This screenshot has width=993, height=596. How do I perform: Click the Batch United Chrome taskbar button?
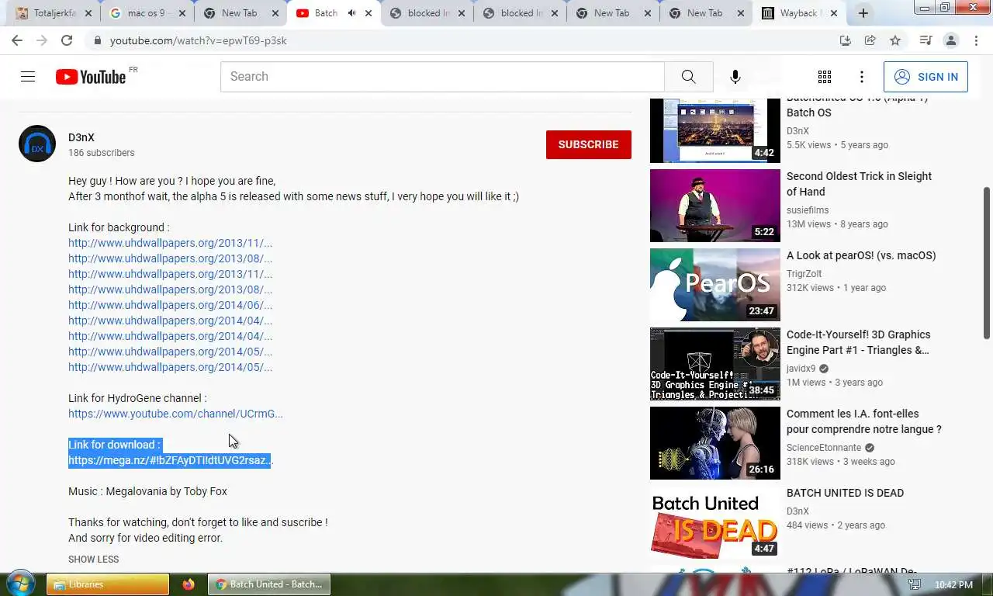click(x=269, y=584)
